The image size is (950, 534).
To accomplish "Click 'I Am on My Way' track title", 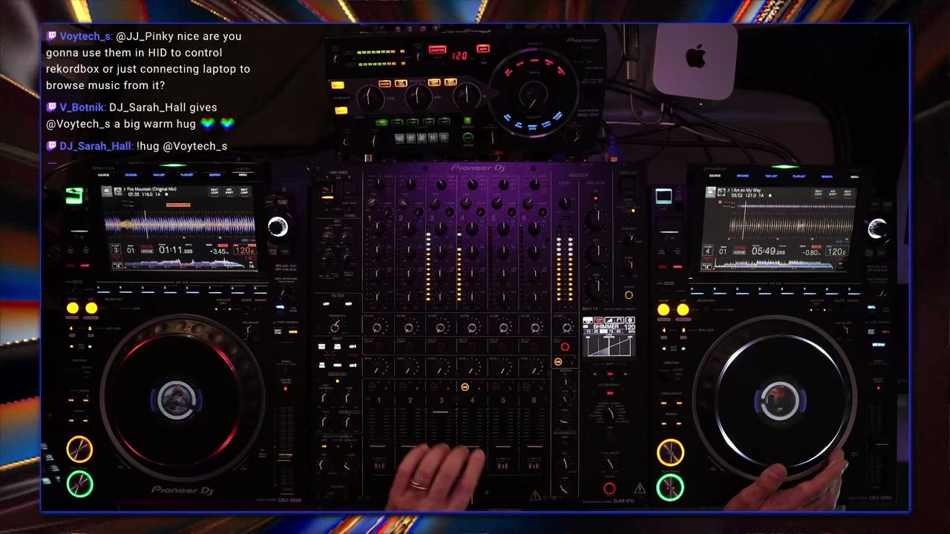I will [x=745, y=191].
